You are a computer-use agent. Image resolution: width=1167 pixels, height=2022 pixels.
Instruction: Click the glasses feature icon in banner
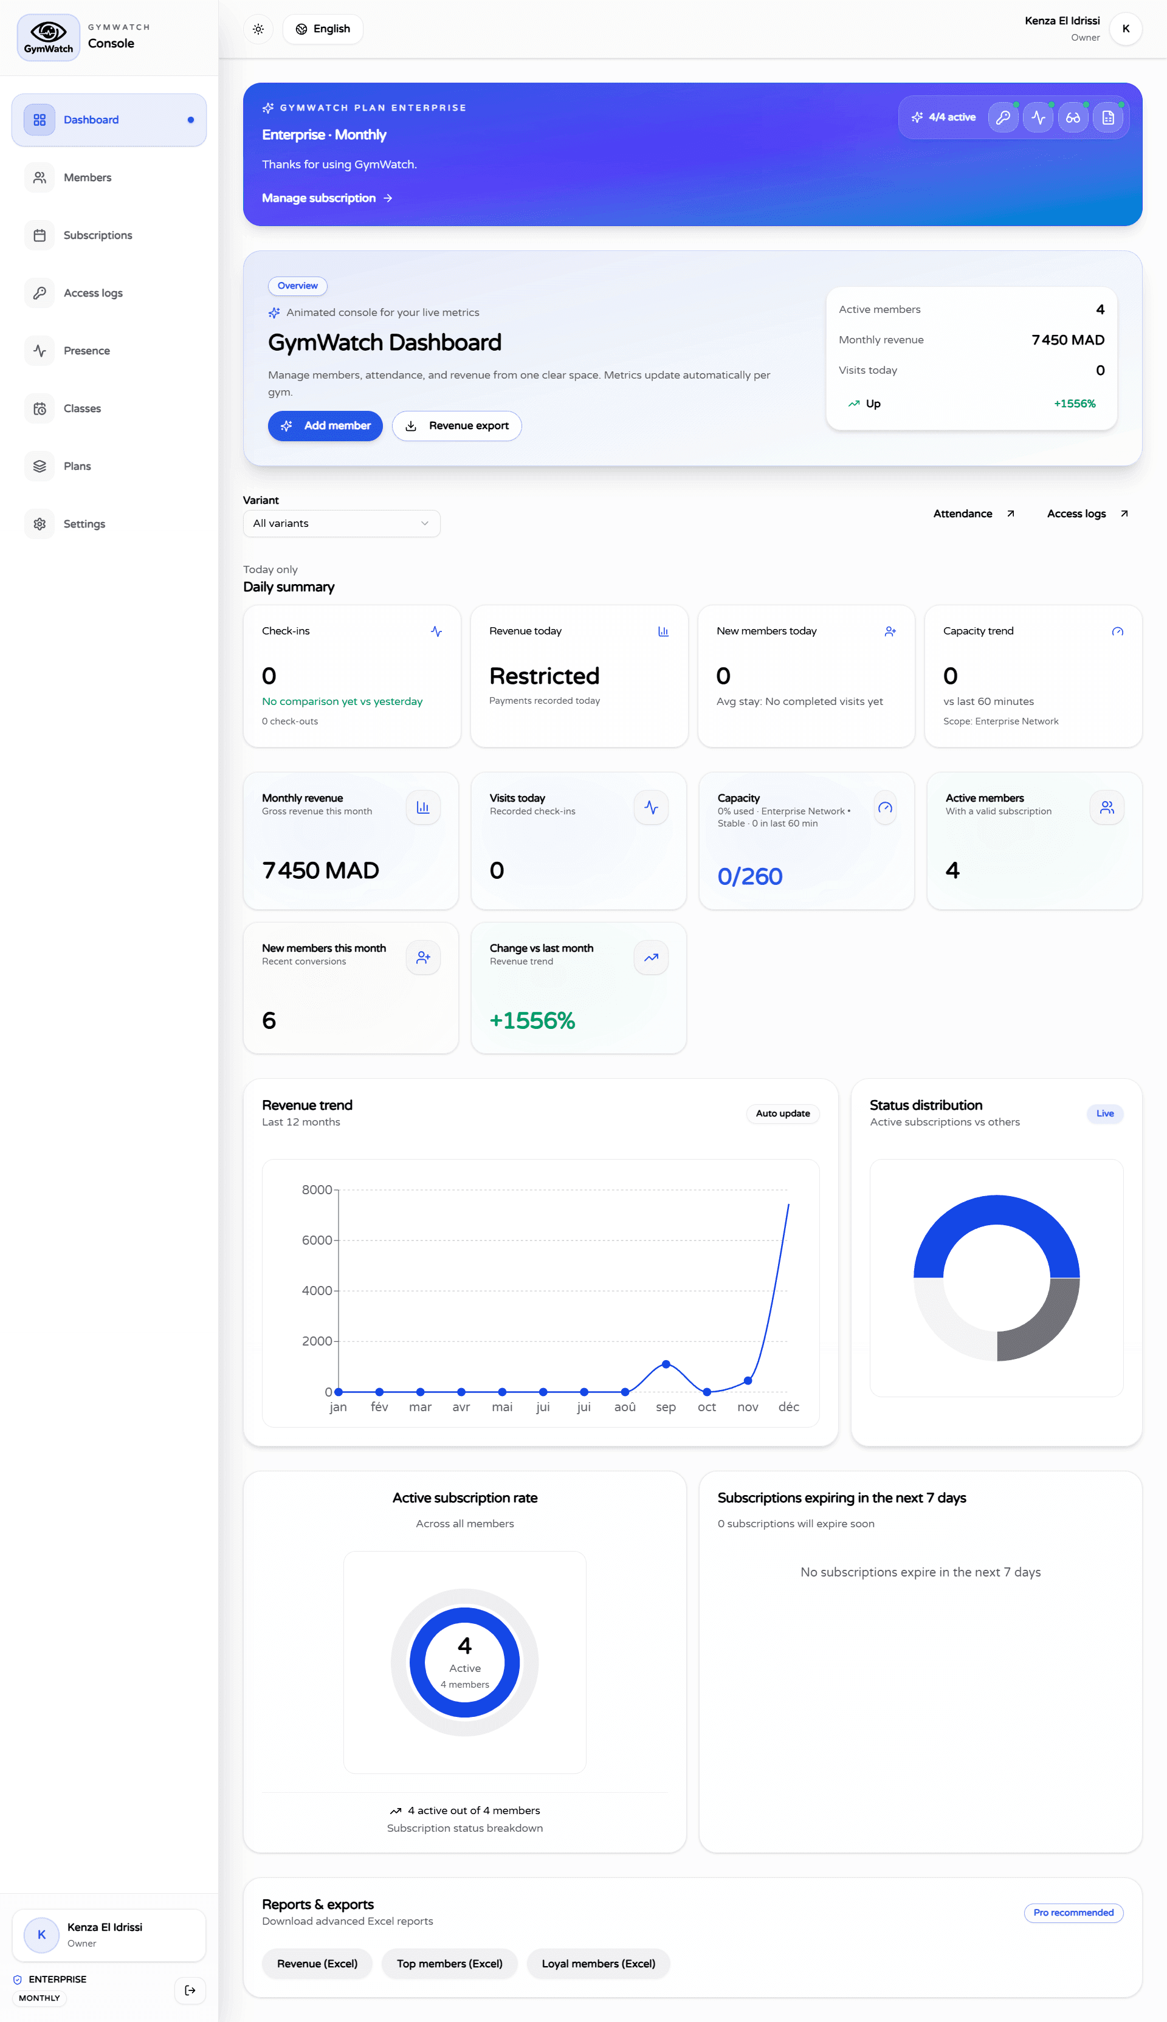(x=1072, y=118)
